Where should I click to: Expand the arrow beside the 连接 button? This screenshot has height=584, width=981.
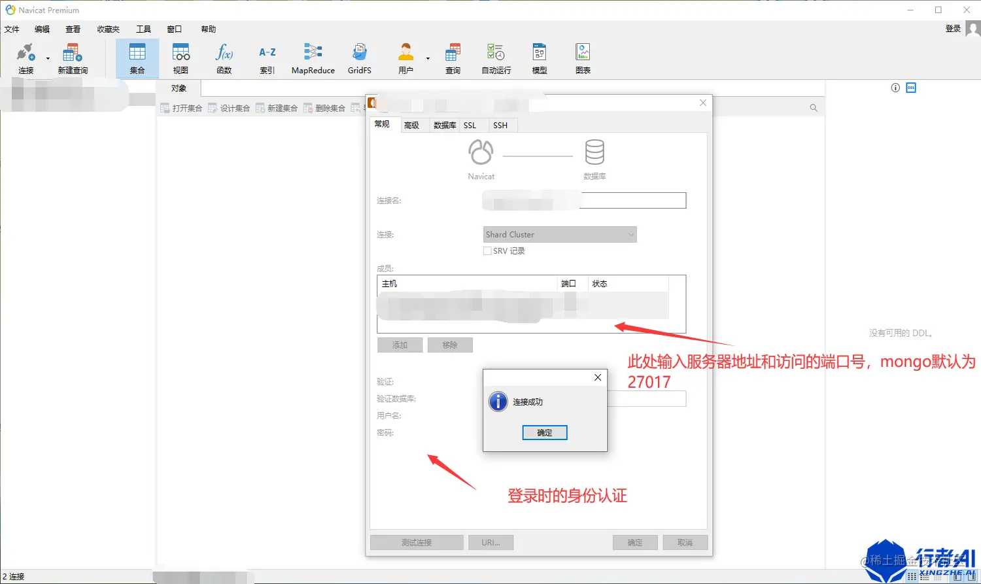[48, 59]
